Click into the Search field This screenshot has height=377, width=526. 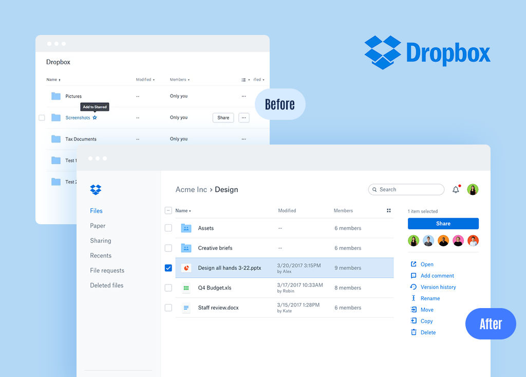406,189
